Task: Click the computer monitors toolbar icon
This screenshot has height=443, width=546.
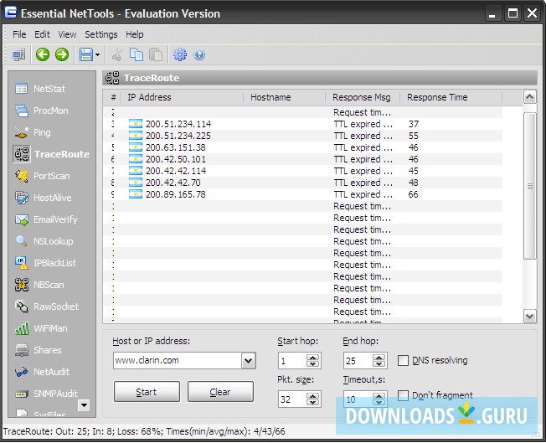Action: [18, 54]
